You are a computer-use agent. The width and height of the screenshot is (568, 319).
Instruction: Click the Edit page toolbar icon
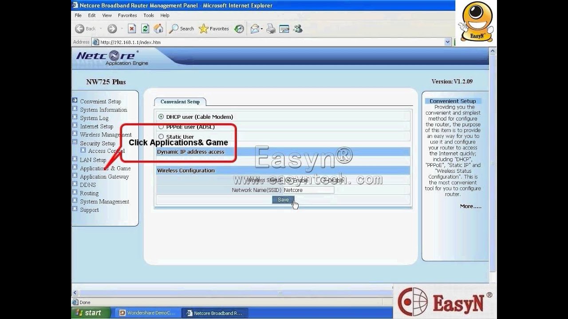click(284, 29)
